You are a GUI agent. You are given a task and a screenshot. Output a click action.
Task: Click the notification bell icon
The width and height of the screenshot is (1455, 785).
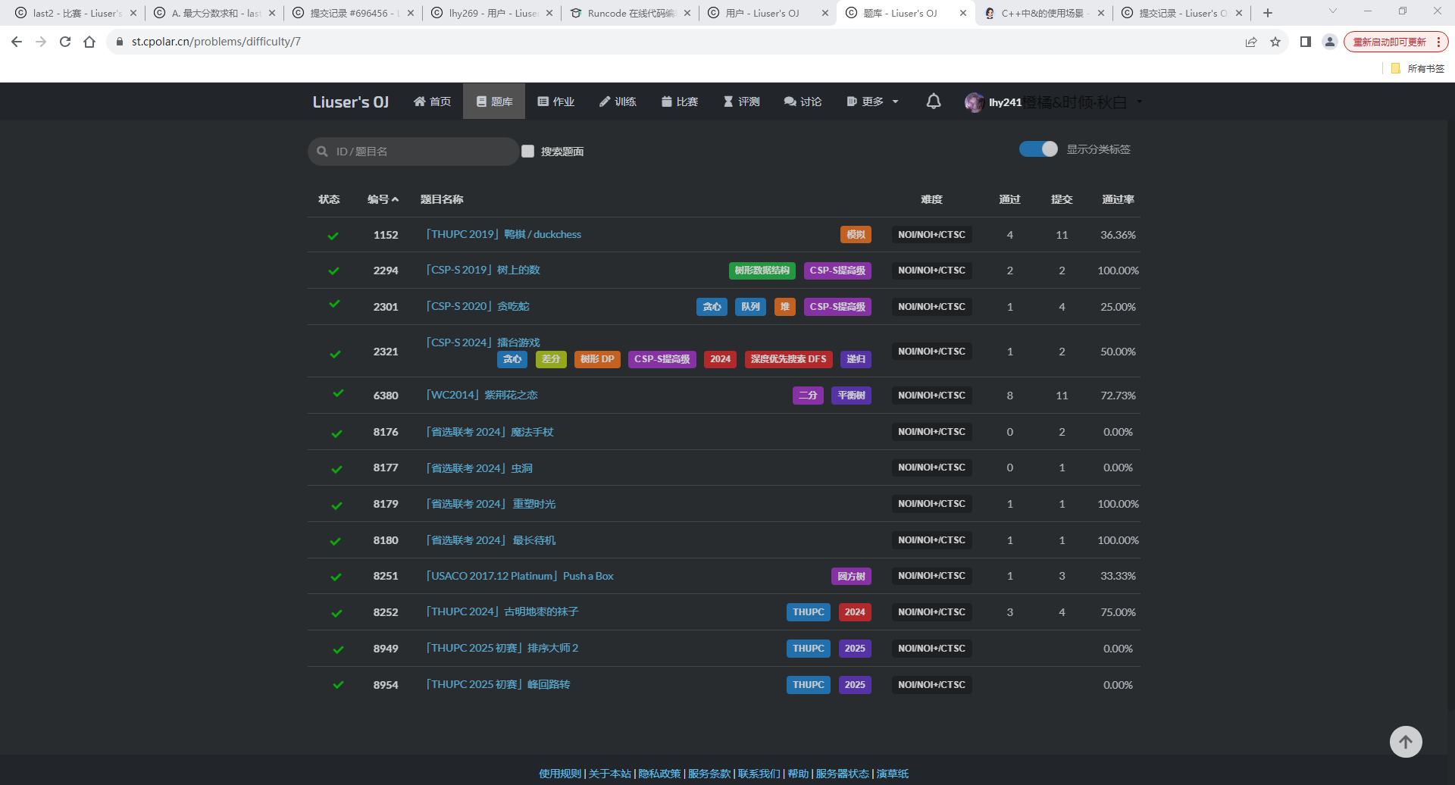(934, 102)
